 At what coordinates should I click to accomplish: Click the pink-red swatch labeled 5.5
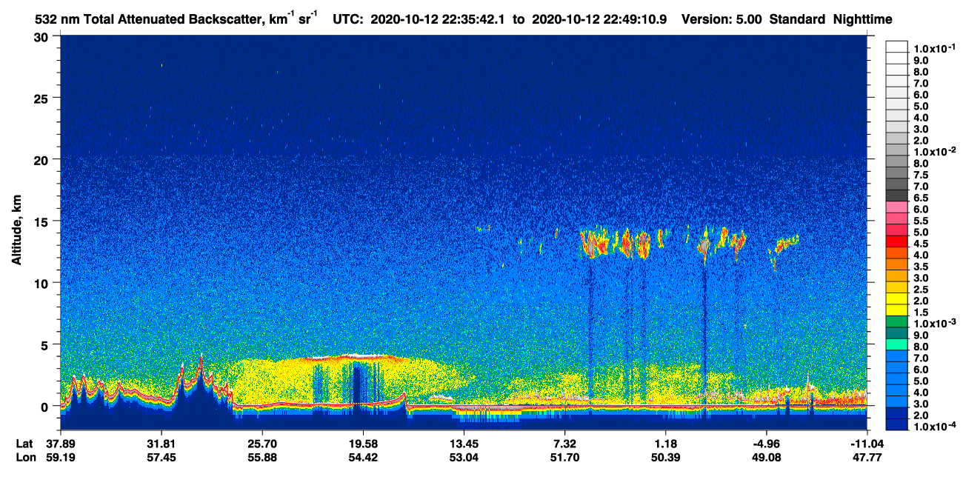[896, 219]
